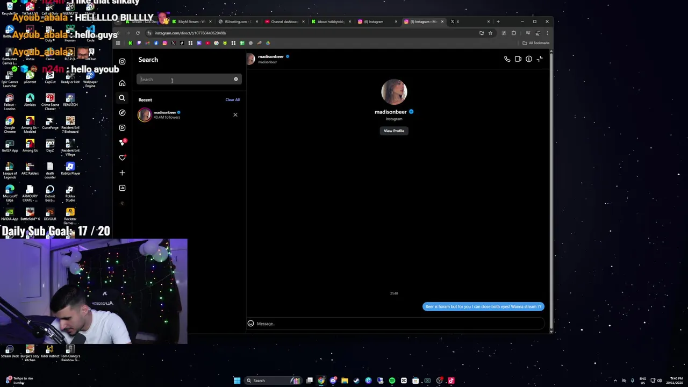
Task: Remove madisonbeer from recent searches
Action: point(235,114)
